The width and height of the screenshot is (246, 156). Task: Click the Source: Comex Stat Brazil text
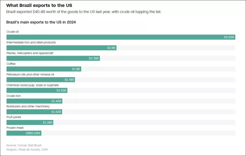tap(24, 145)
